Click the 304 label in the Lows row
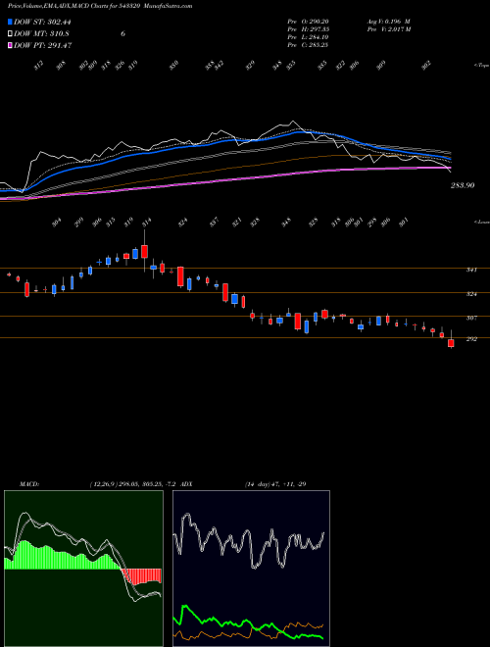 (x=57, y=223)
